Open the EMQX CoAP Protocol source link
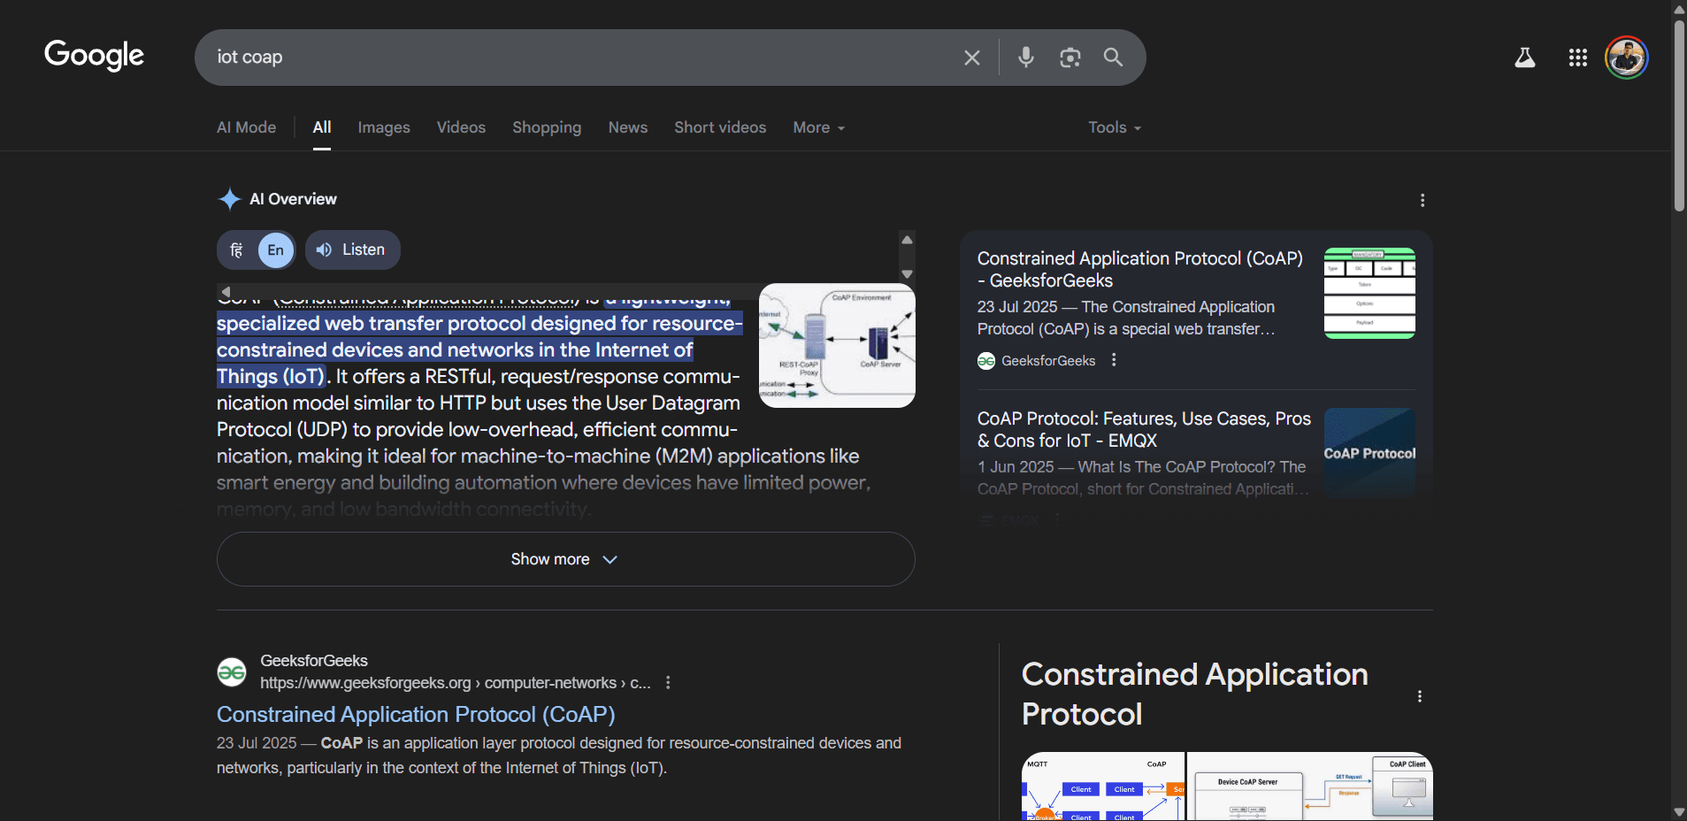This screenshot has width=1687, height=821. click(x=1144, y=429)
